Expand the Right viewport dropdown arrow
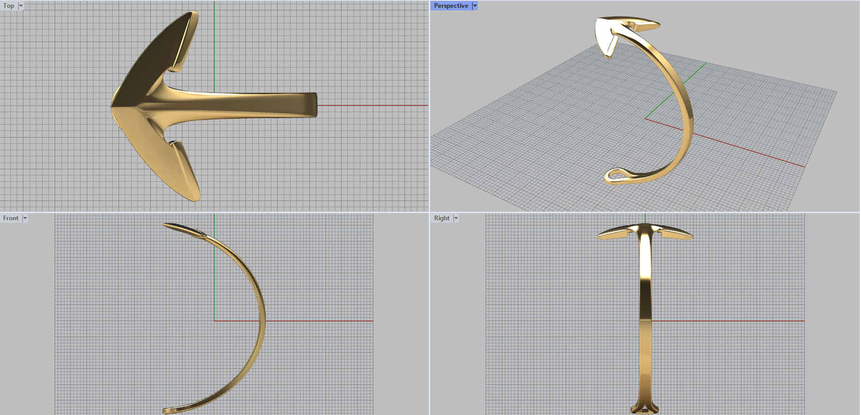Screen dimensions: 861x415 point(456,218)
